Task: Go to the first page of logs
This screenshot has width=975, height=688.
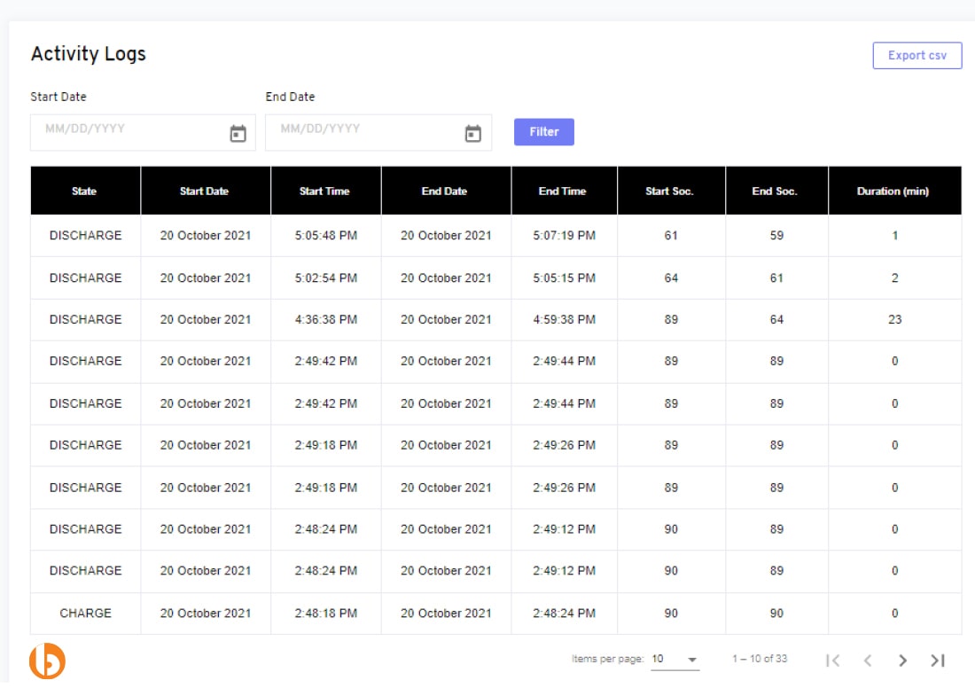Action: point(832,660)
